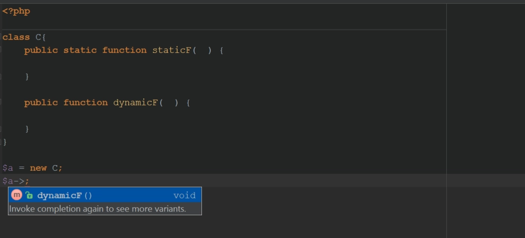
Task: Click the green public lock icon
Action: tap(29, 196)
